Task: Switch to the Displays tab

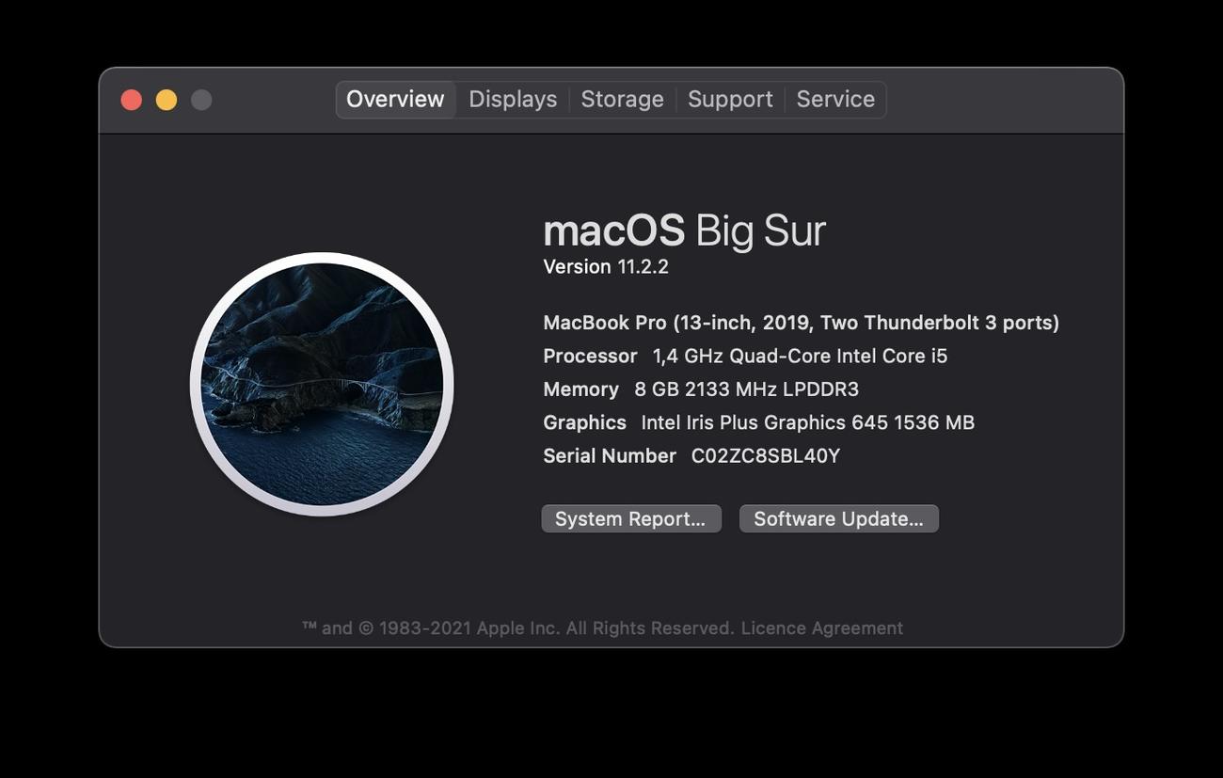Action: point(513,100)
